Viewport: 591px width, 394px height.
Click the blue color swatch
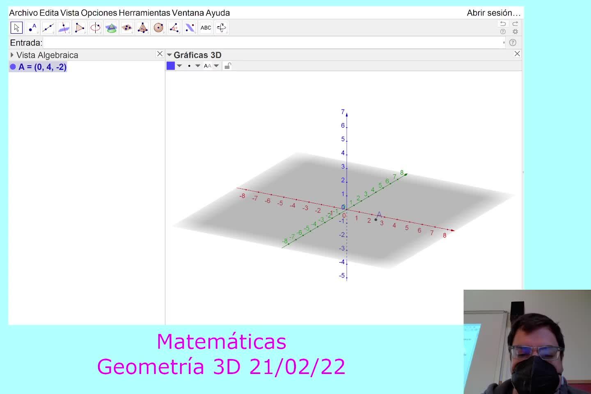point(171,66)
